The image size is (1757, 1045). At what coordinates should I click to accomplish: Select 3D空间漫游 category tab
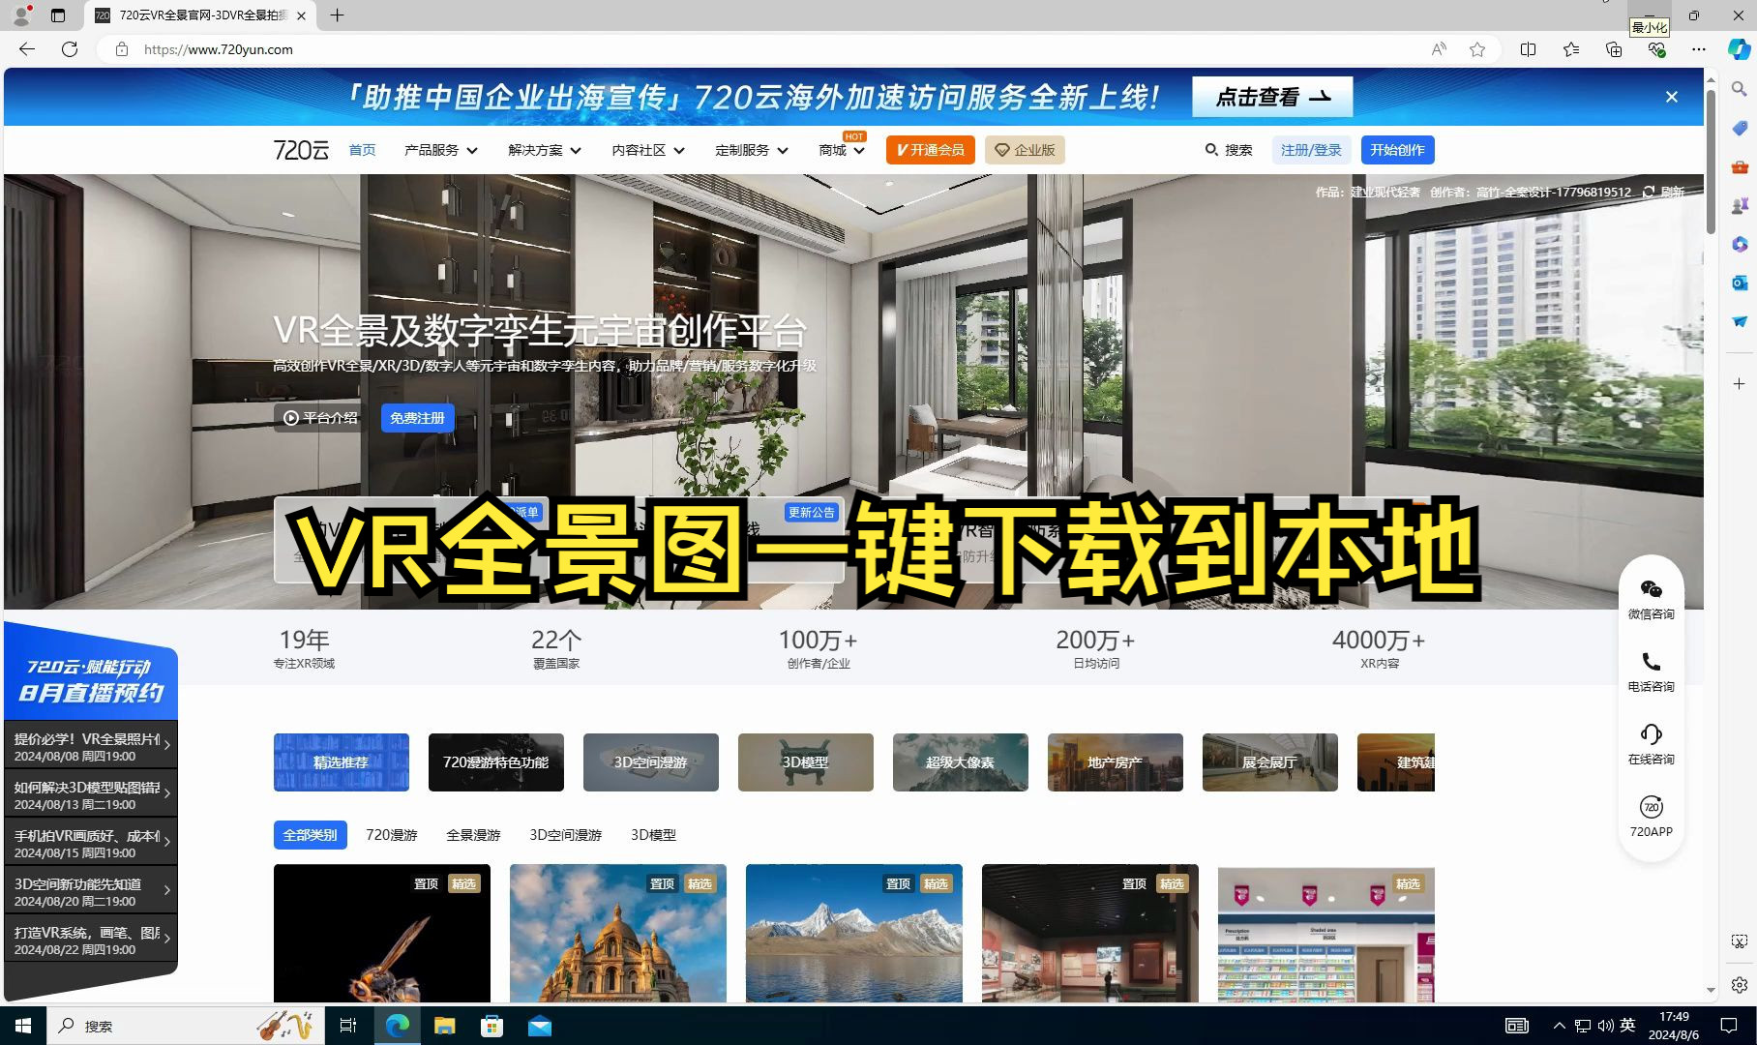[566, 835]
